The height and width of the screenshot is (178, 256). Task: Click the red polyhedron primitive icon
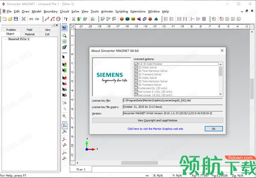coord(150,19)
